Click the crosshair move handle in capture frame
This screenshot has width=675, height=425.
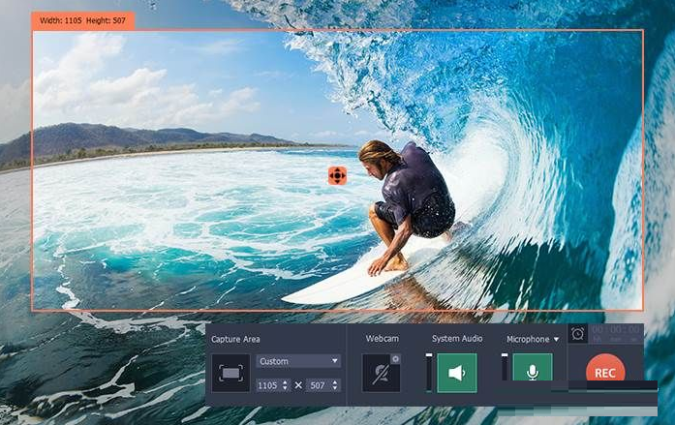pyautogui.click(x=337, y=174)
